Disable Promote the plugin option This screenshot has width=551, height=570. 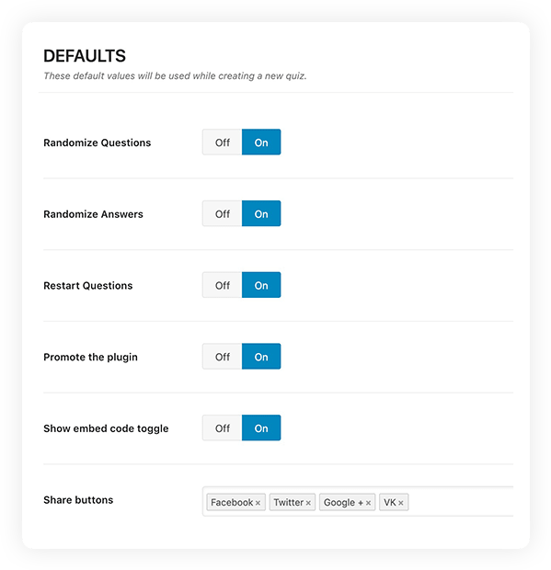(x=223, y=357)
